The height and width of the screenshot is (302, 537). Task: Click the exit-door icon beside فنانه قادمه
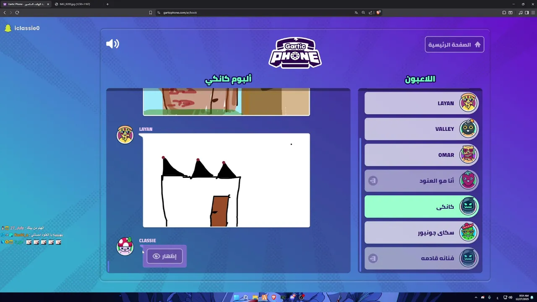tap(373, 258)
